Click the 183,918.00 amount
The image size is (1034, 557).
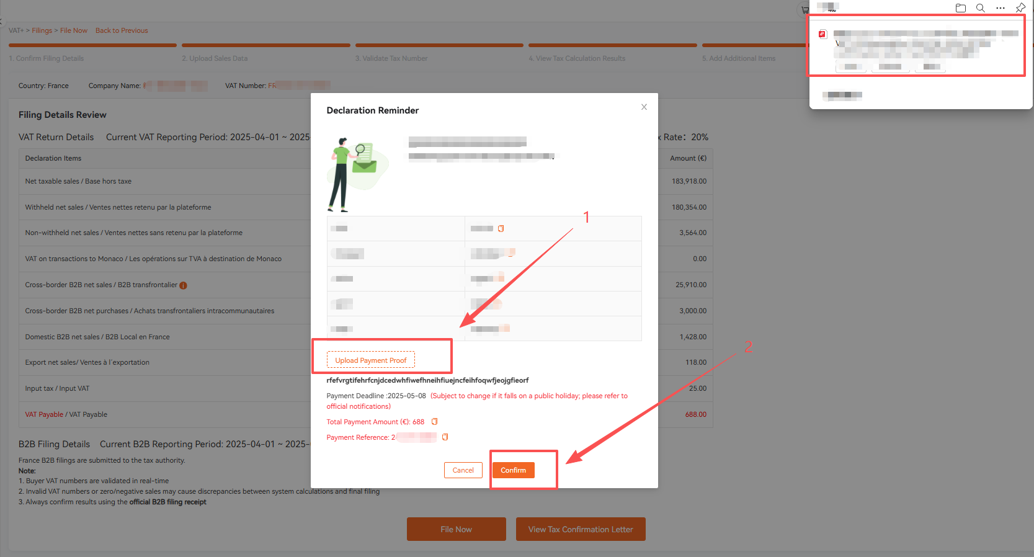tap(689, 181)
